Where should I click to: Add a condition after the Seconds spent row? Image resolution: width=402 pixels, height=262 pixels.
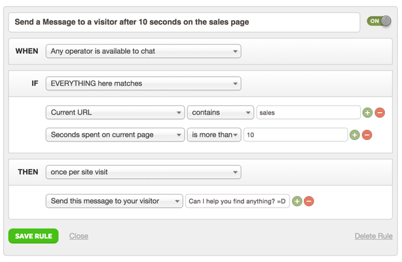(x=354, y=135)
